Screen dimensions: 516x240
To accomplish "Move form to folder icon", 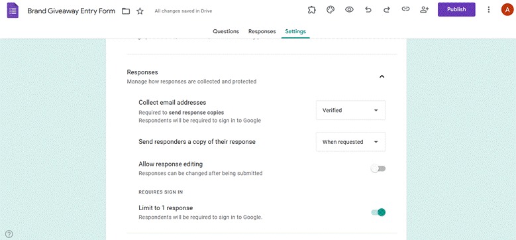I will click(x=126, y=11).
